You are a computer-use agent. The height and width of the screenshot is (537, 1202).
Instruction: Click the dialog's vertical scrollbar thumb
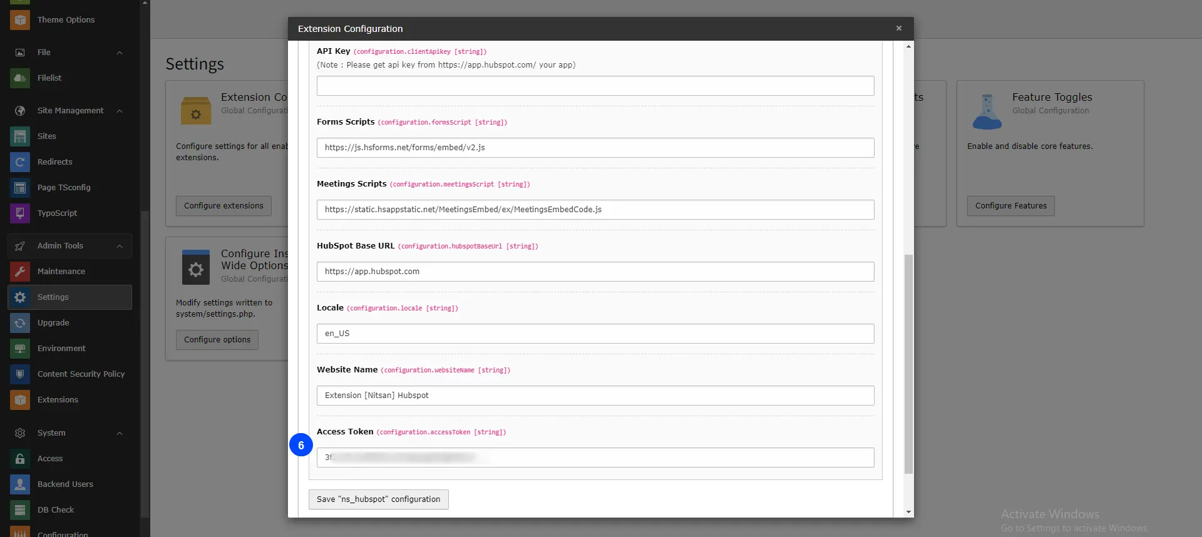pyautogui.click(x=908, y=364)
